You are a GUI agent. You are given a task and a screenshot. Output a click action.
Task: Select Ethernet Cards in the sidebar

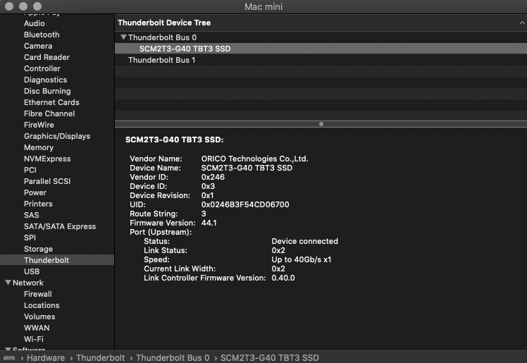[51, 102]
